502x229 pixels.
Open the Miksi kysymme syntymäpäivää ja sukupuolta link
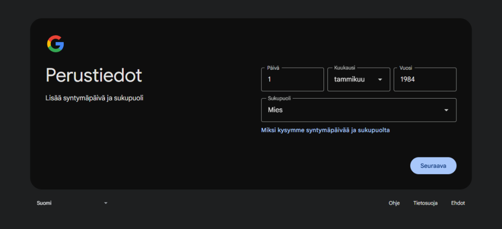pyautogui.click(x=326, y=130)
